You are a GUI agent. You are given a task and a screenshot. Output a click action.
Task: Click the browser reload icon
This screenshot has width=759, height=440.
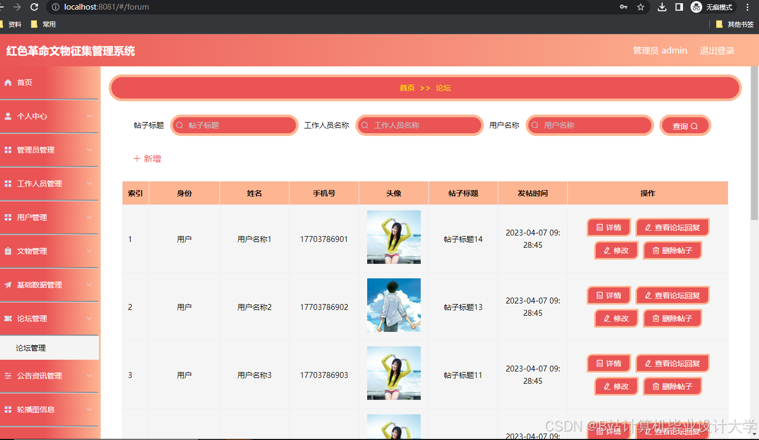[x=34, y=7]
